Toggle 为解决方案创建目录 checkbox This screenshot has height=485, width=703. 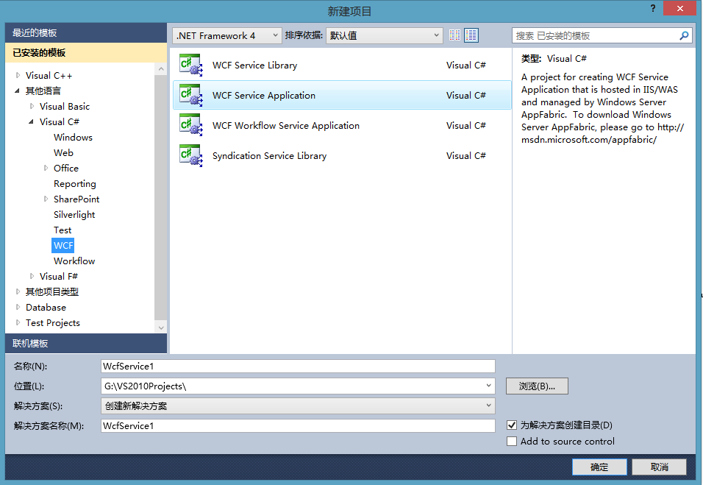click(x=512, y=425)
